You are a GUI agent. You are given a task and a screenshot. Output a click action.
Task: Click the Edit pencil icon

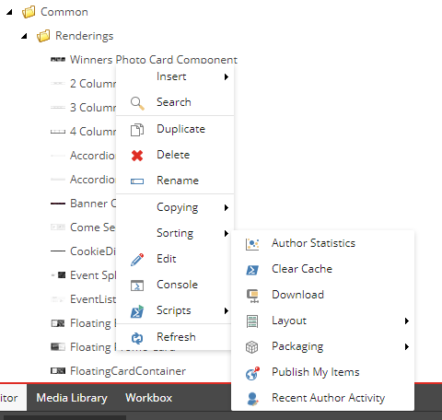137,260
